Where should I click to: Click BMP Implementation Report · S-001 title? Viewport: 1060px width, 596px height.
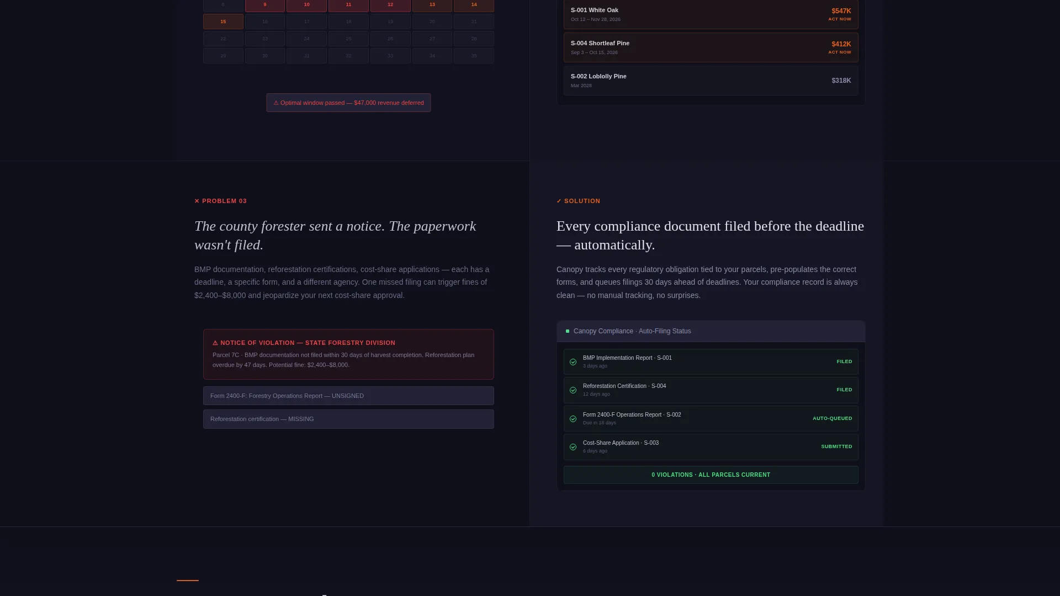coord(627,358)
